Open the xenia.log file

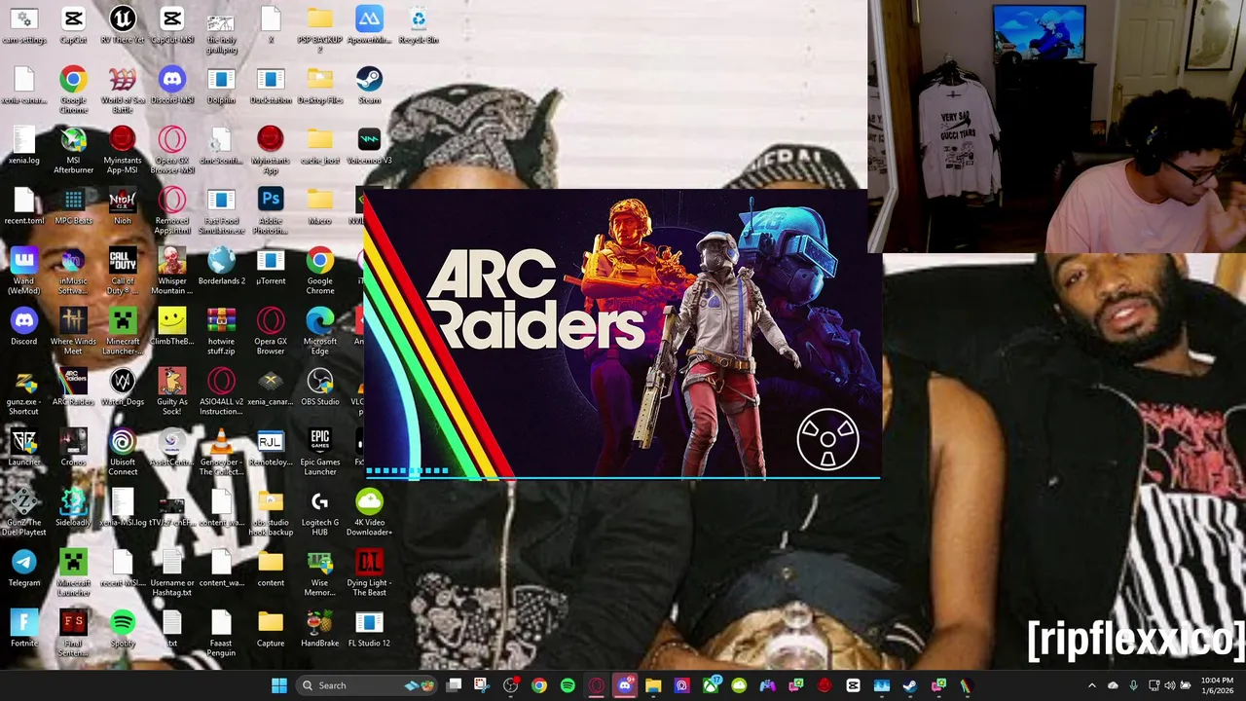pos(24,146)
